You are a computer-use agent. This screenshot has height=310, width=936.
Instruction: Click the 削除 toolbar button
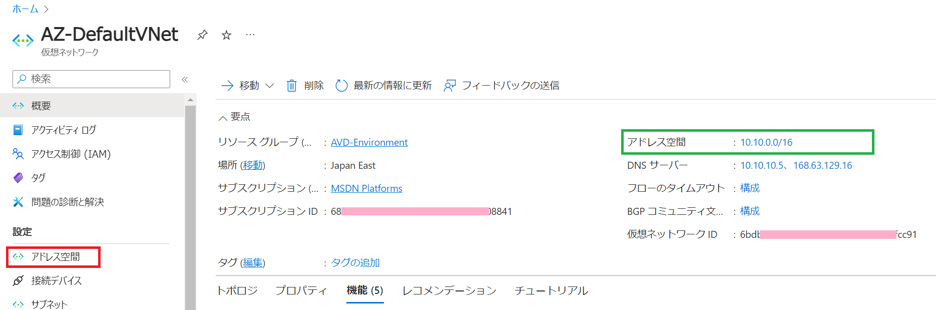click(x=305, y=86)
